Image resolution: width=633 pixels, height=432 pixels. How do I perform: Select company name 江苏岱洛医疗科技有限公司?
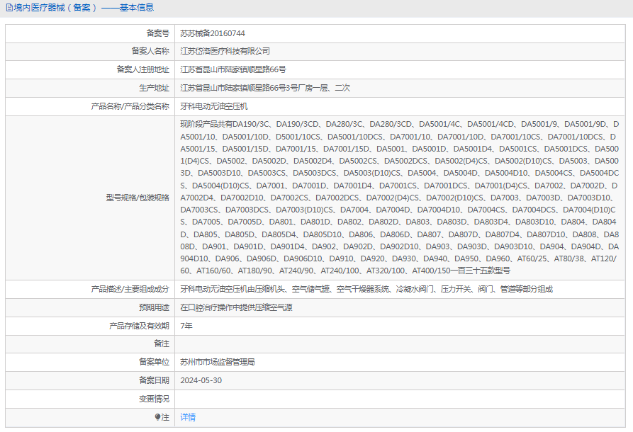[x=225, y=51]
